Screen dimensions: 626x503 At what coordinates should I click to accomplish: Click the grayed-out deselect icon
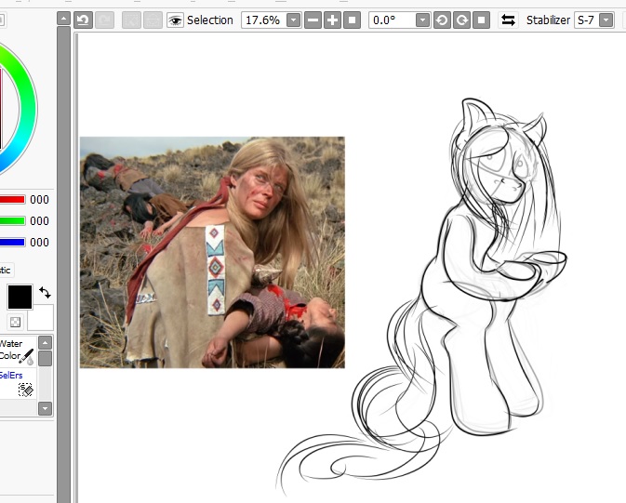click(131, 20)
